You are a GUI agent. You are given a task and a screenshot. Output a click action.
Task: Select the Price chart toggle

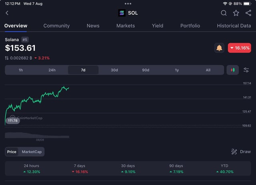click(x=12, y=152)
